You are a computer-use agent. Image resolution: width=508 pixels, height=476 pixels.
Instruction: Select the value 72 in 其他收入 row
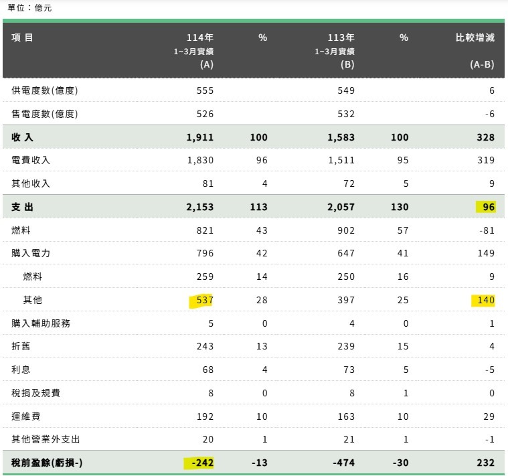point(349,183)
